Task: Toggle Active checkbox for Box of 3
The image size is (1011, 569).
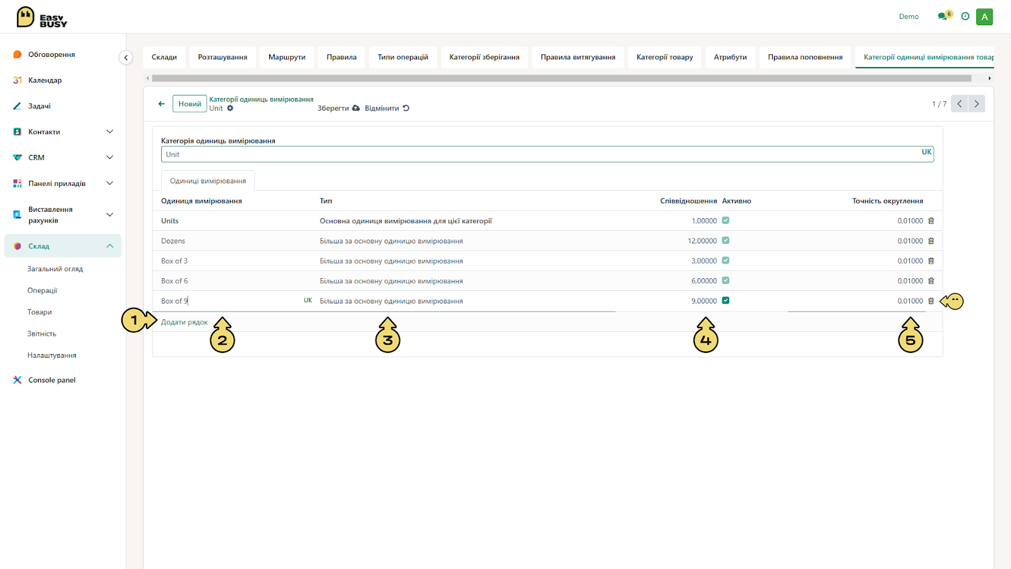Action: pos(725,260)
